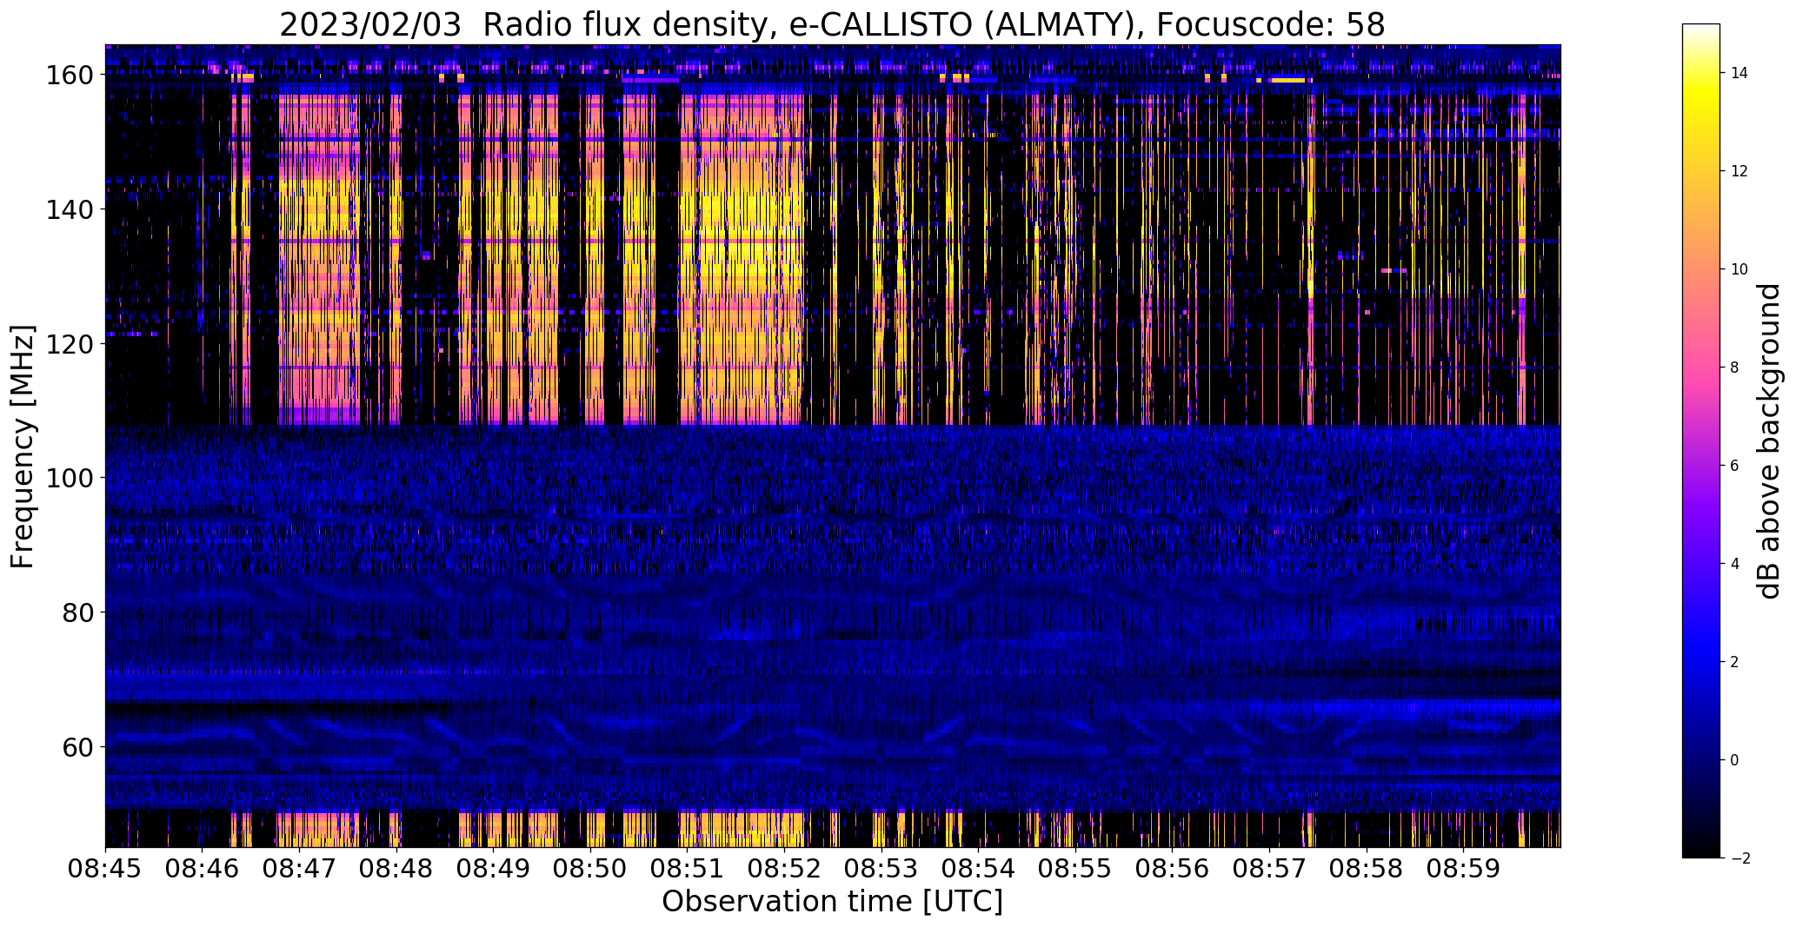Click the colorbar tick label 14

pos(1739,73)
